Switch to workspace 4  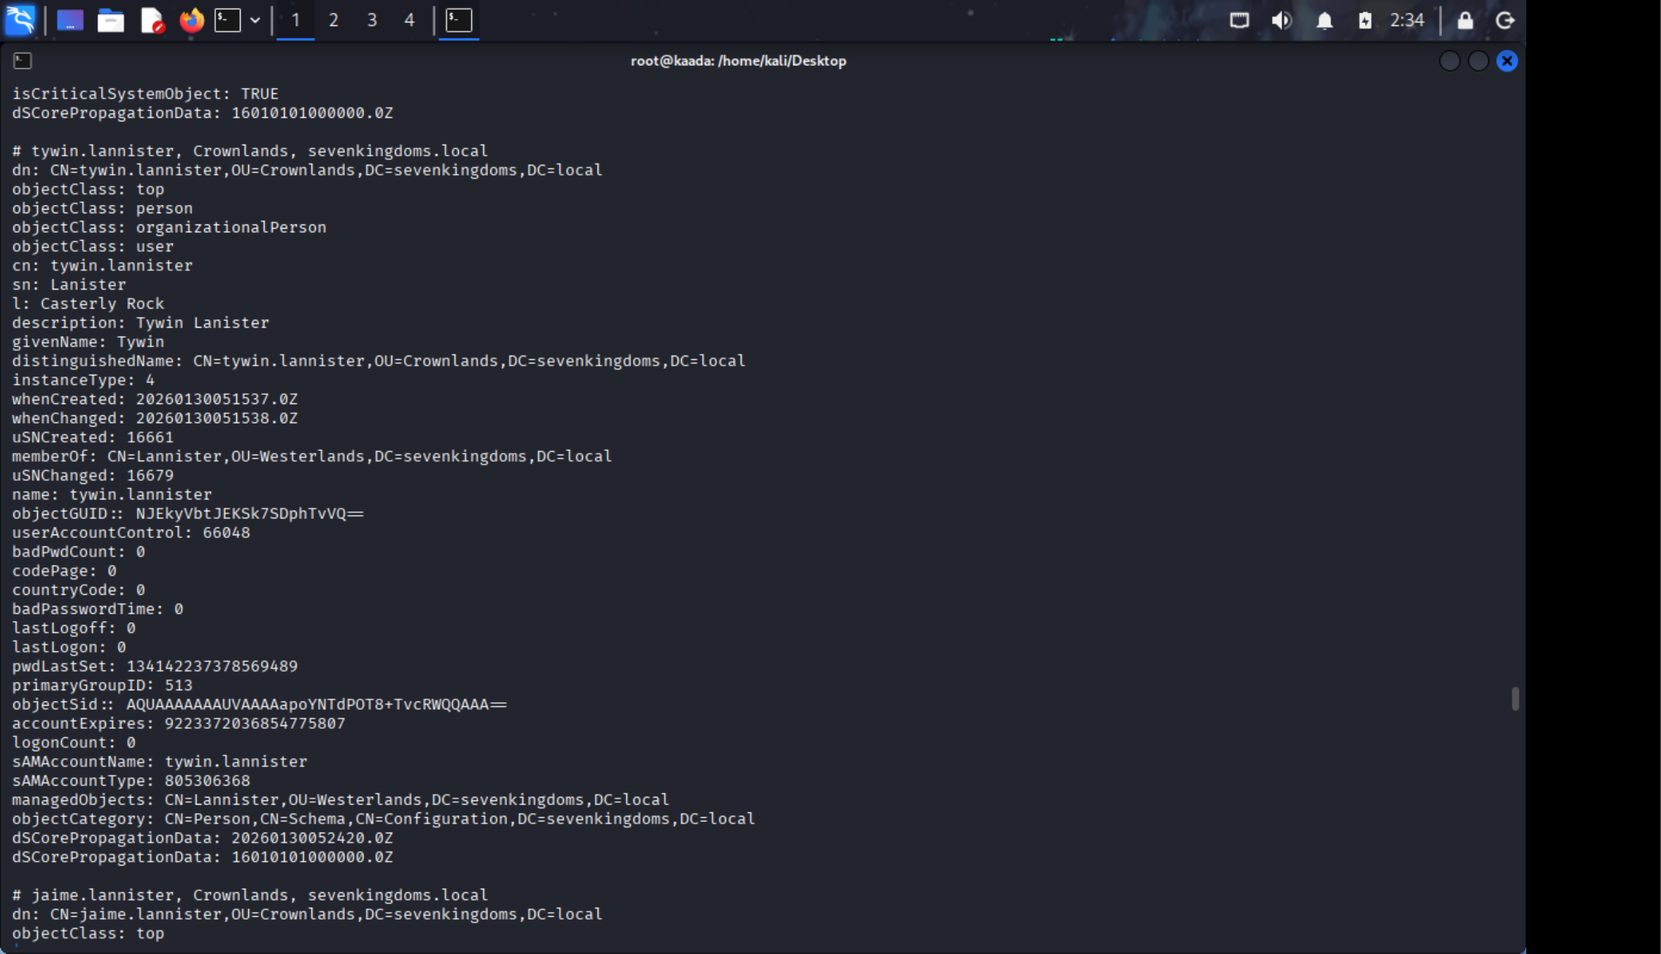[409, 20]
